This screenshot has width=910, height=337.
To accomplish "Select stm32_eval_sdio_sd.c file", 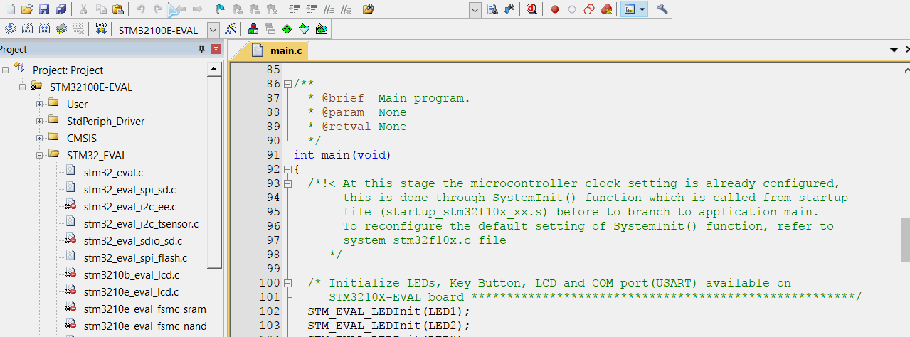I will (132, 240).
